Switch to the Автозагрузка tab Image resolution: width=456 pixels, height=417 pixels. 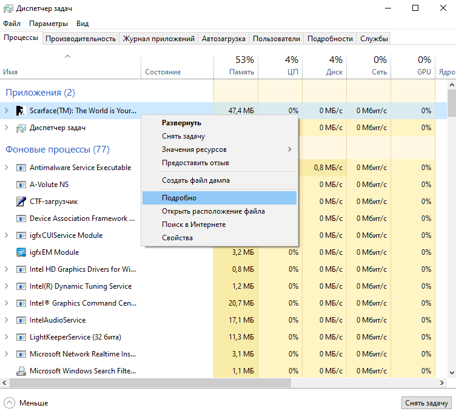coord(224,39)
